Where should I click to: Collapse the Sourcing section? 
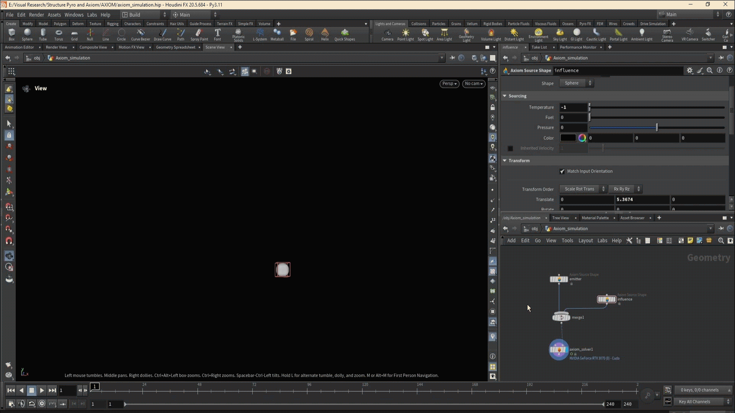click(x=505, y=96)
